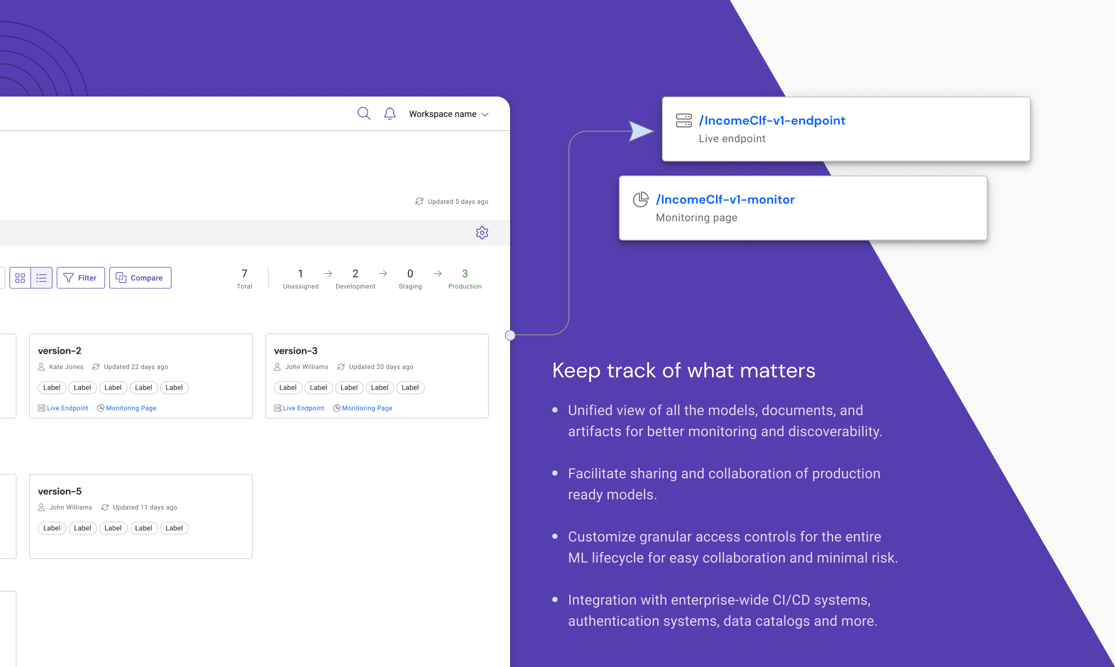Click the pie chart icon beside IncomeClf-v1-monitor
Screen dimensions: 1115x667
click(640, 200)
